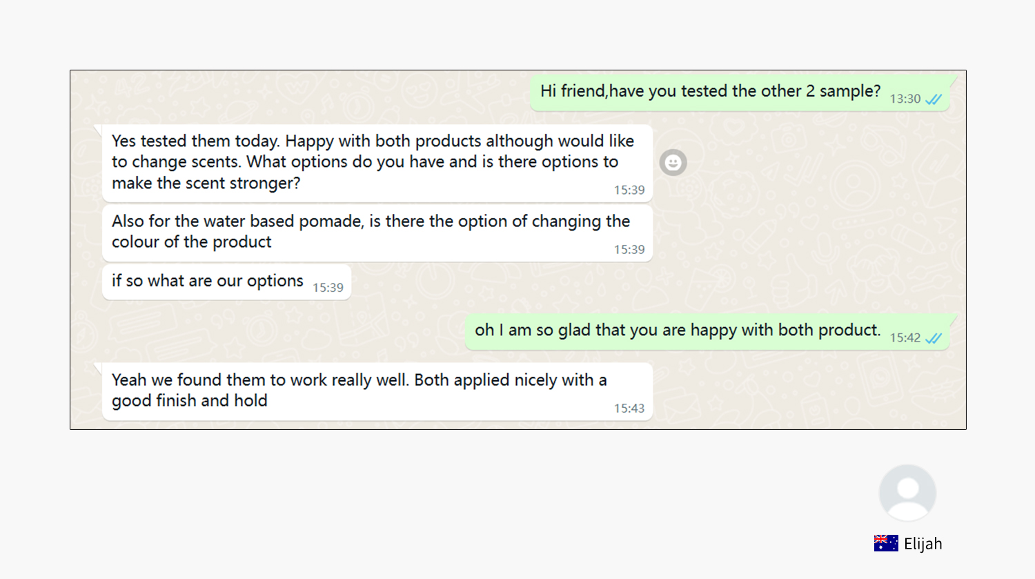Click the blue read ticks at 13:30

tap(934, 99)
